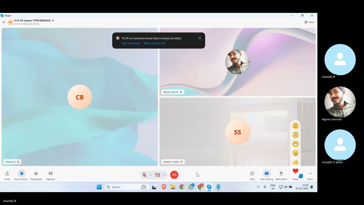
Task: Open WhatsApp from taskbar
Action: [191, 187]
